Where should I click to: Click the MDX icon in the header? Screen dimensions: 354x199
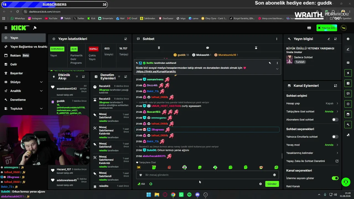click(x=309, y=28)
